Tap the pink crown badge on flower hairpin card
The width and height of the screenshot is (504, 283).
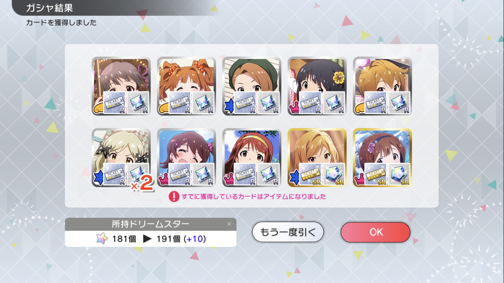tap(294, 108)
